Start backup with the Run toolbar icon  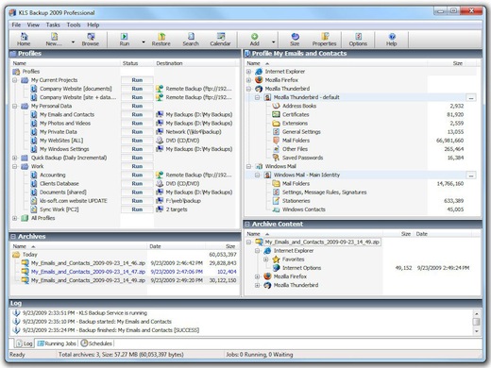(125, 40)
